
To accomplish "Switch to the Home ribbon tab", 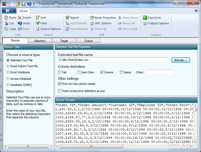I will (24, 11).
